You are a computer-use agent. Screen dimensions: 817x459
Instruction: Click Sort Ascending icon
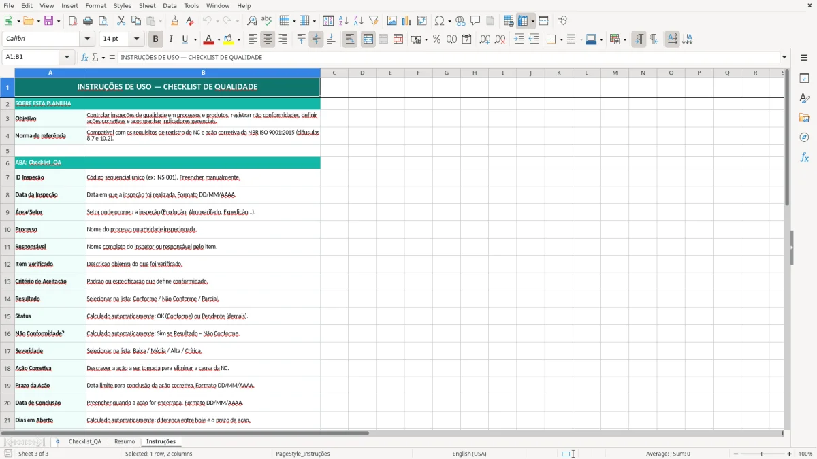(343, 21)
